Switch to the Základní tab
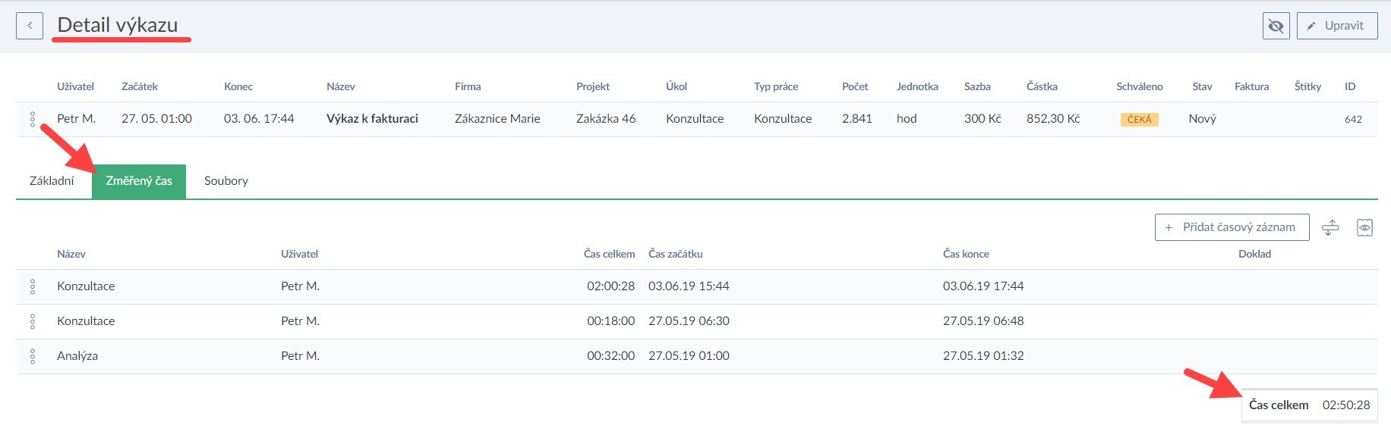The width and height of the screenshot is (1391, 441). 52,181
